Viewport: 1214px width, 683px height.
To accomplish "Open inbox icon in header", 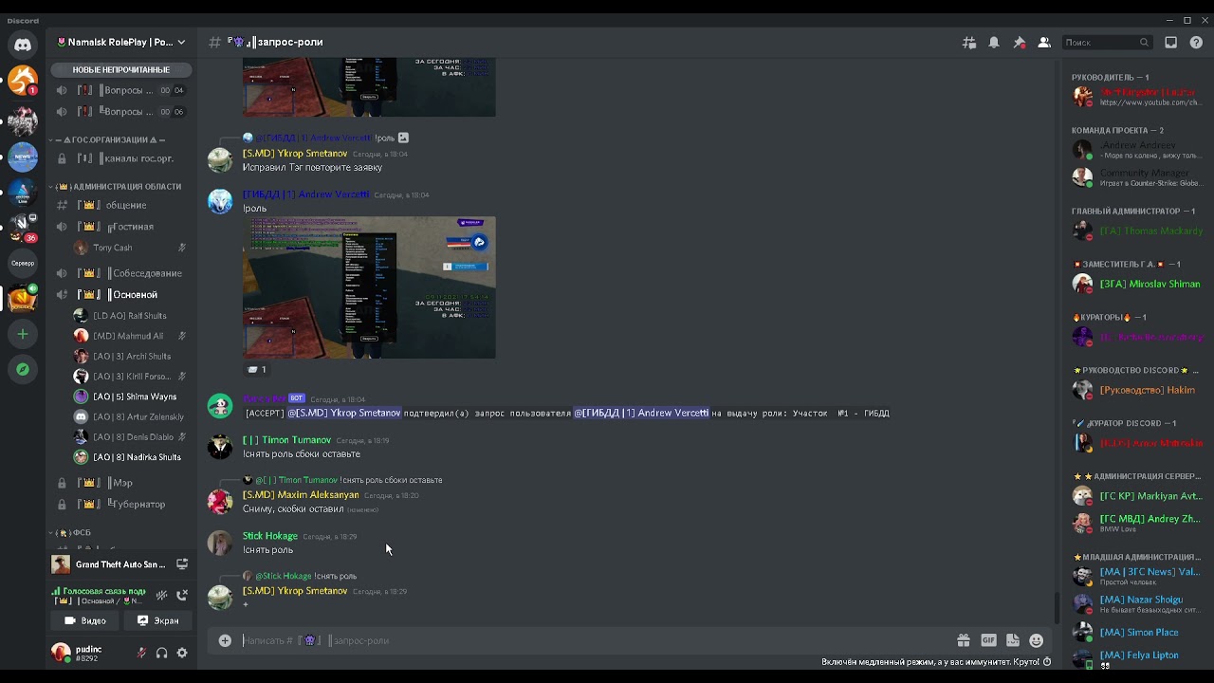I will (1171, 43).
